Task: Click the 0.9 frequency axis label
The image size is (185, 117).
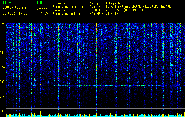Action: (2, 67)
